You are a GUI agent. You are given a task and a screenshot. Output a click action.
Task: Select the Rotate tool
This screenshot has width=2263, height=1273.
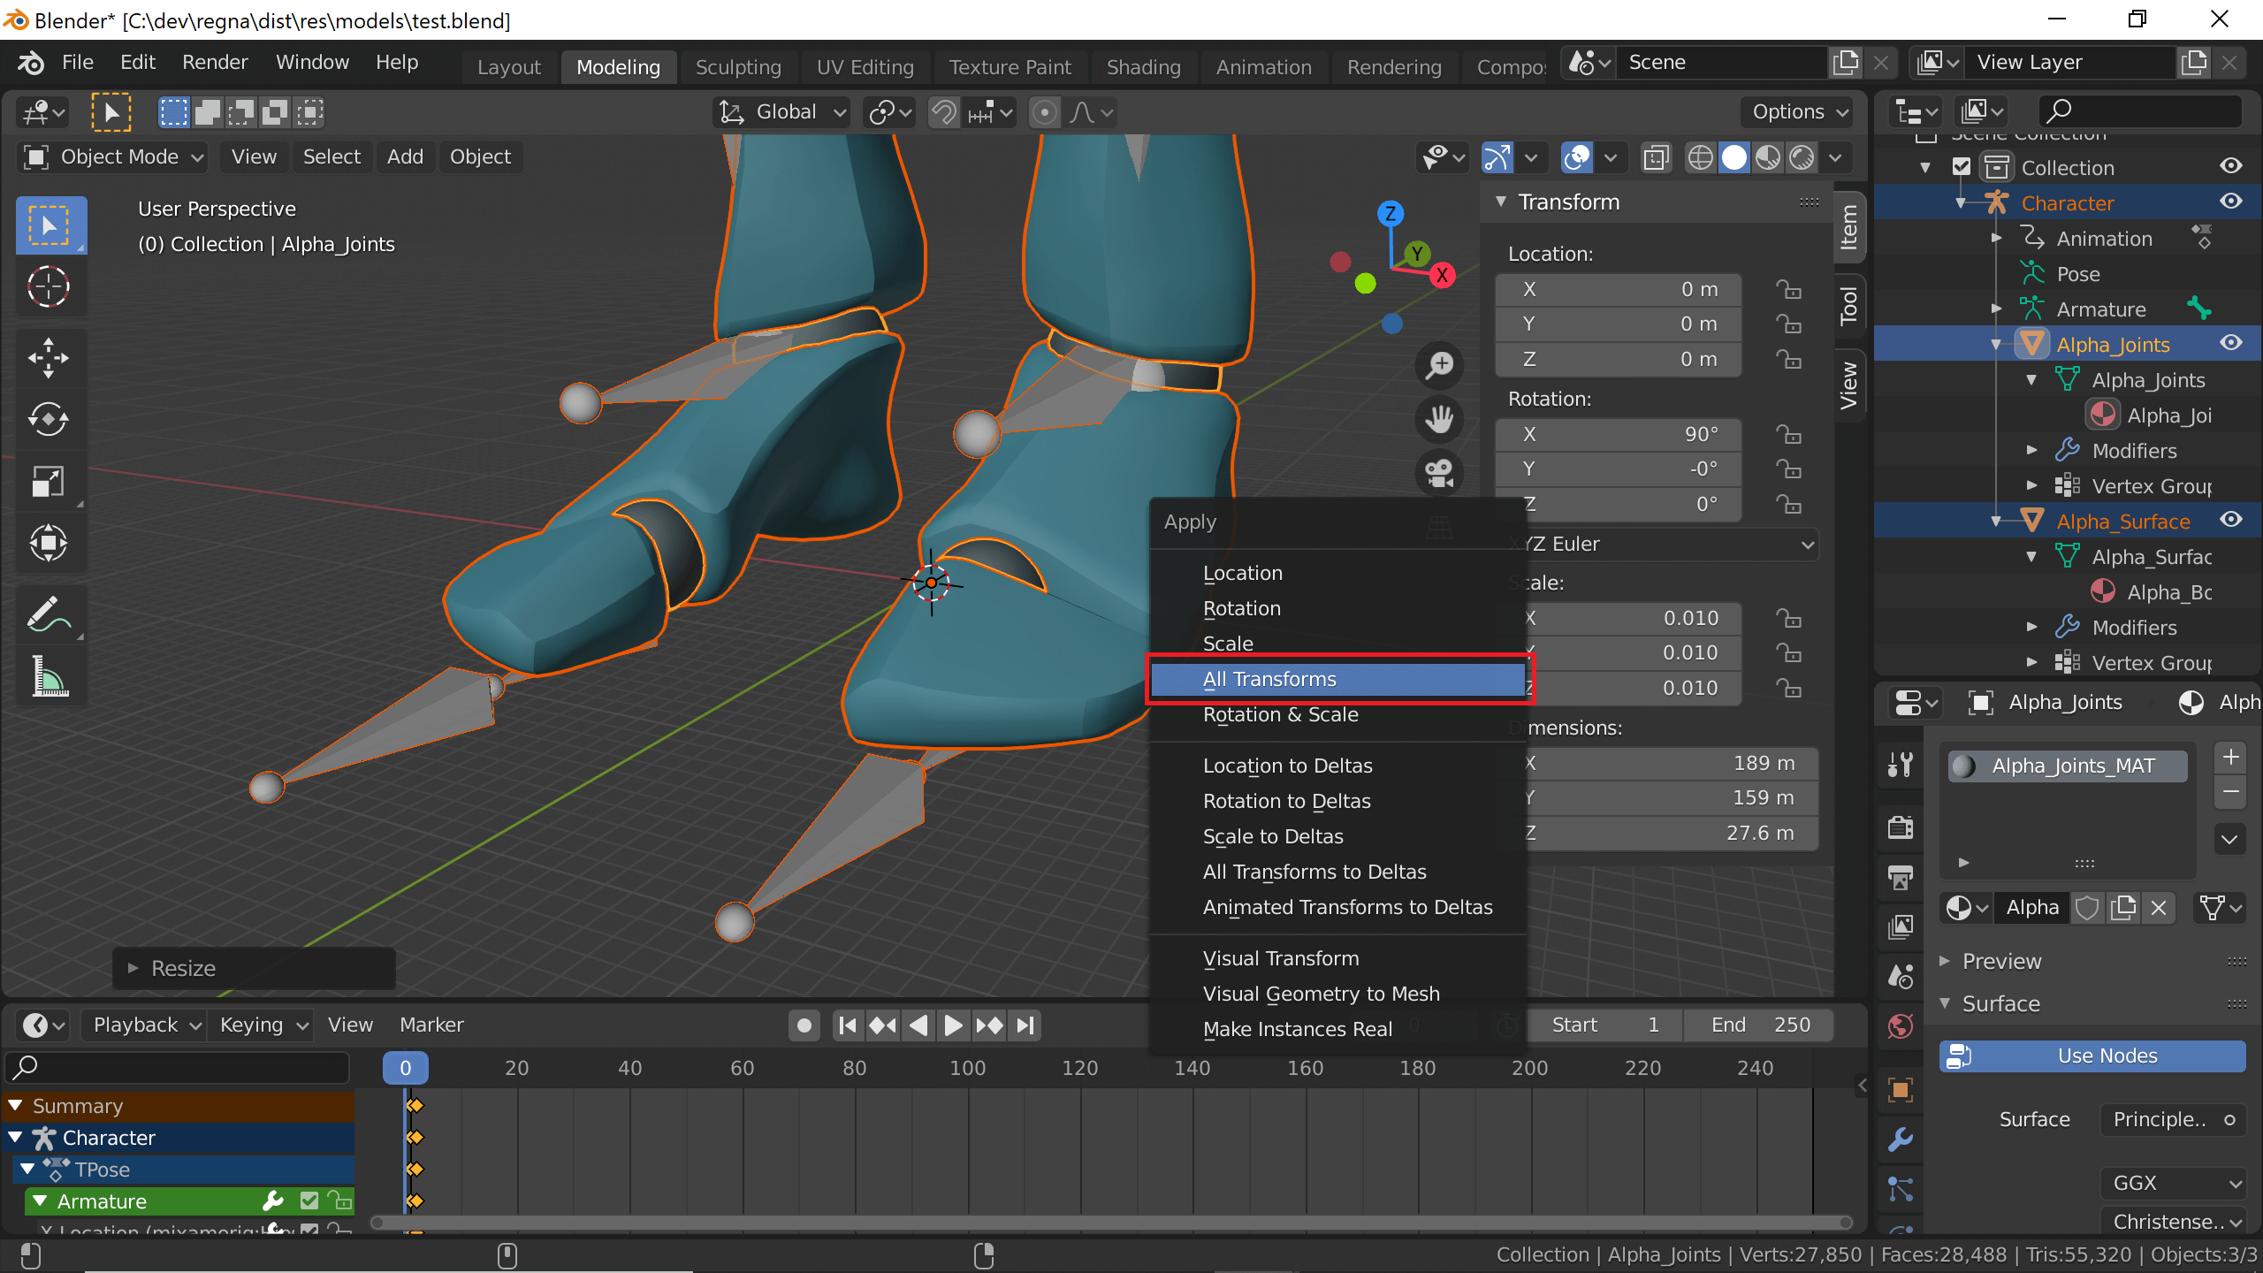[50, 420]
